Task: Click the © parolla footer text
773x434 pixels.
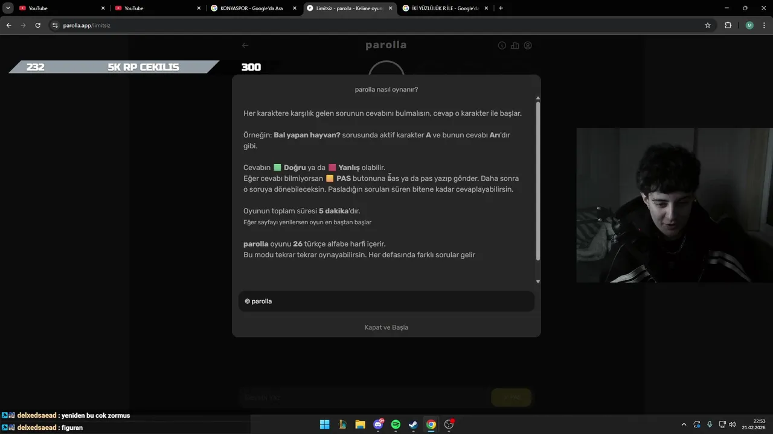Action: pyautogui.click(x=258, y=301)
